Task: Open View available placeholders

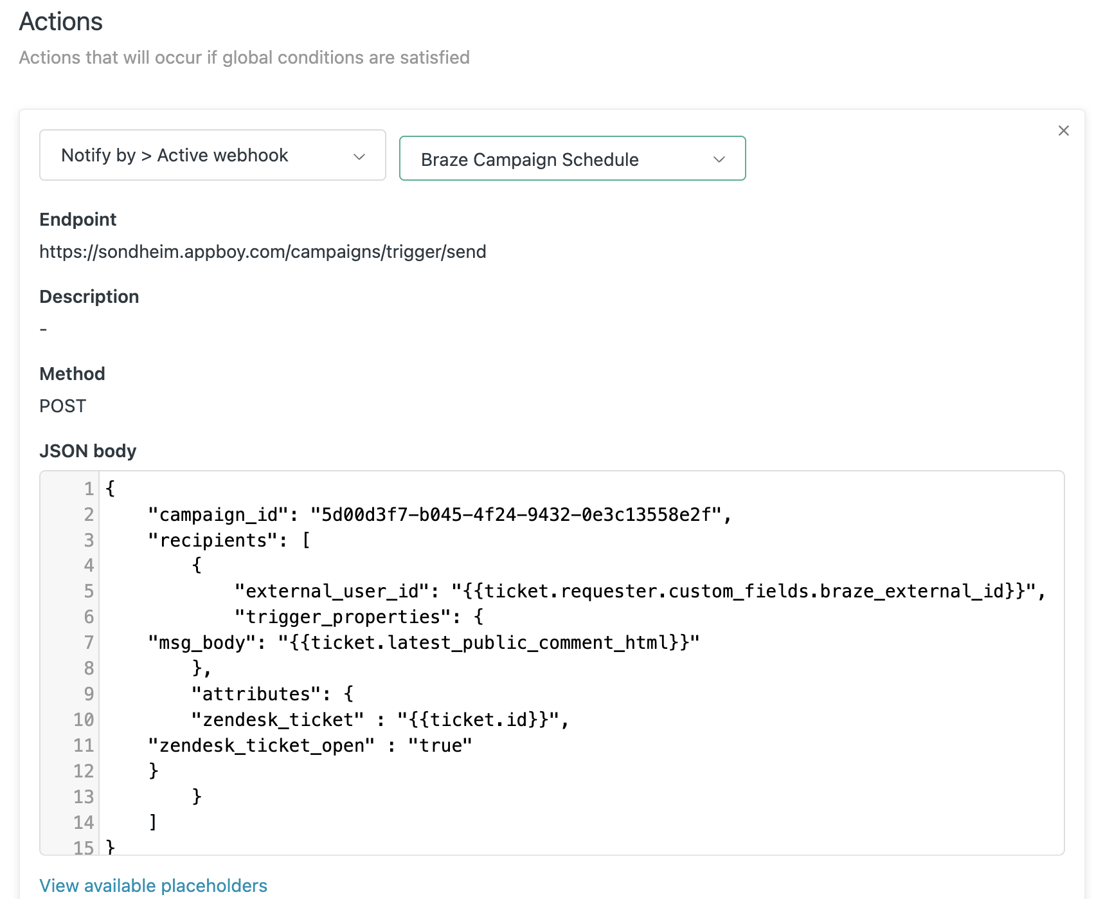Action: coord(153,885)
